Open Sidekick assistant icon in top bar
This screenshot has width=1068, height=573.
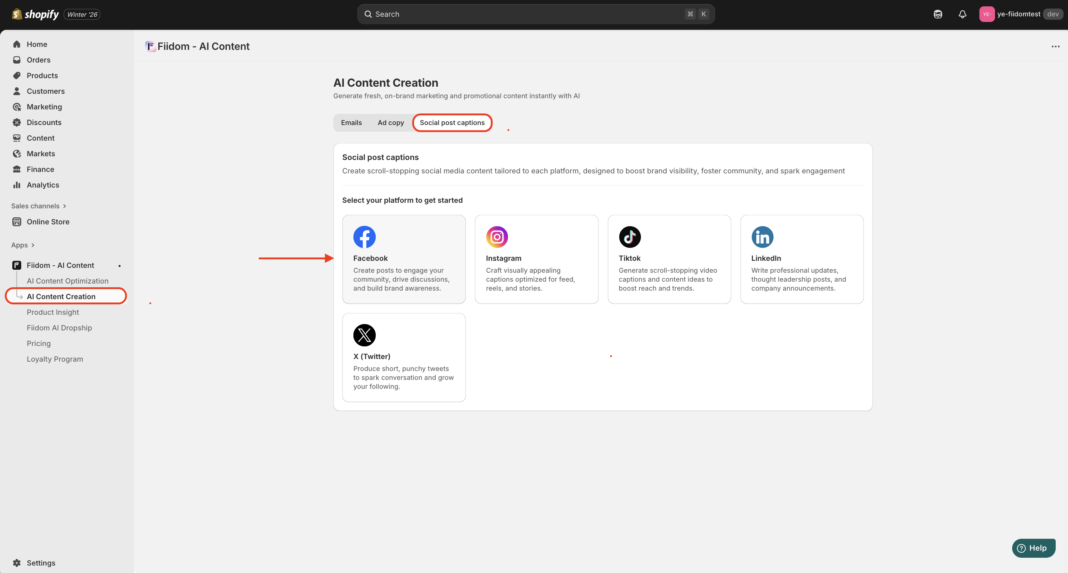[938, 14]
